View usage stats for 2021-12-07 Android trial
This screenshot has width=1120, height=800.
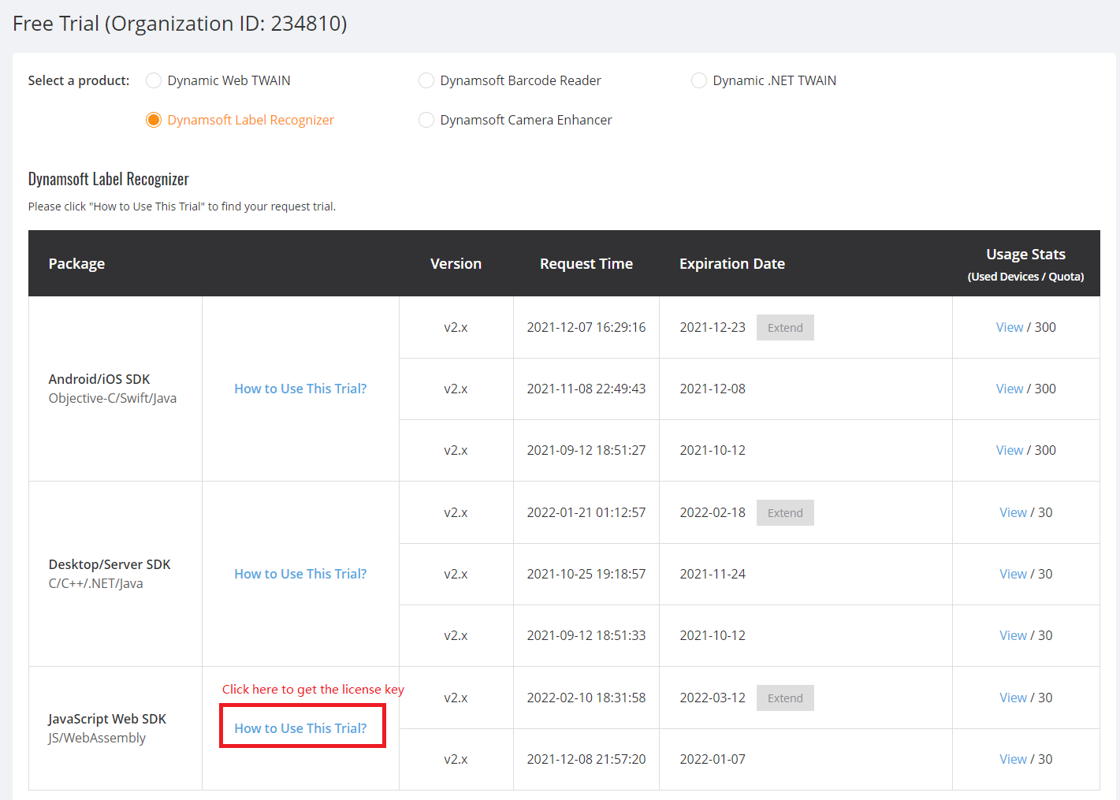pyautogui.click(x=1009, y=327)
